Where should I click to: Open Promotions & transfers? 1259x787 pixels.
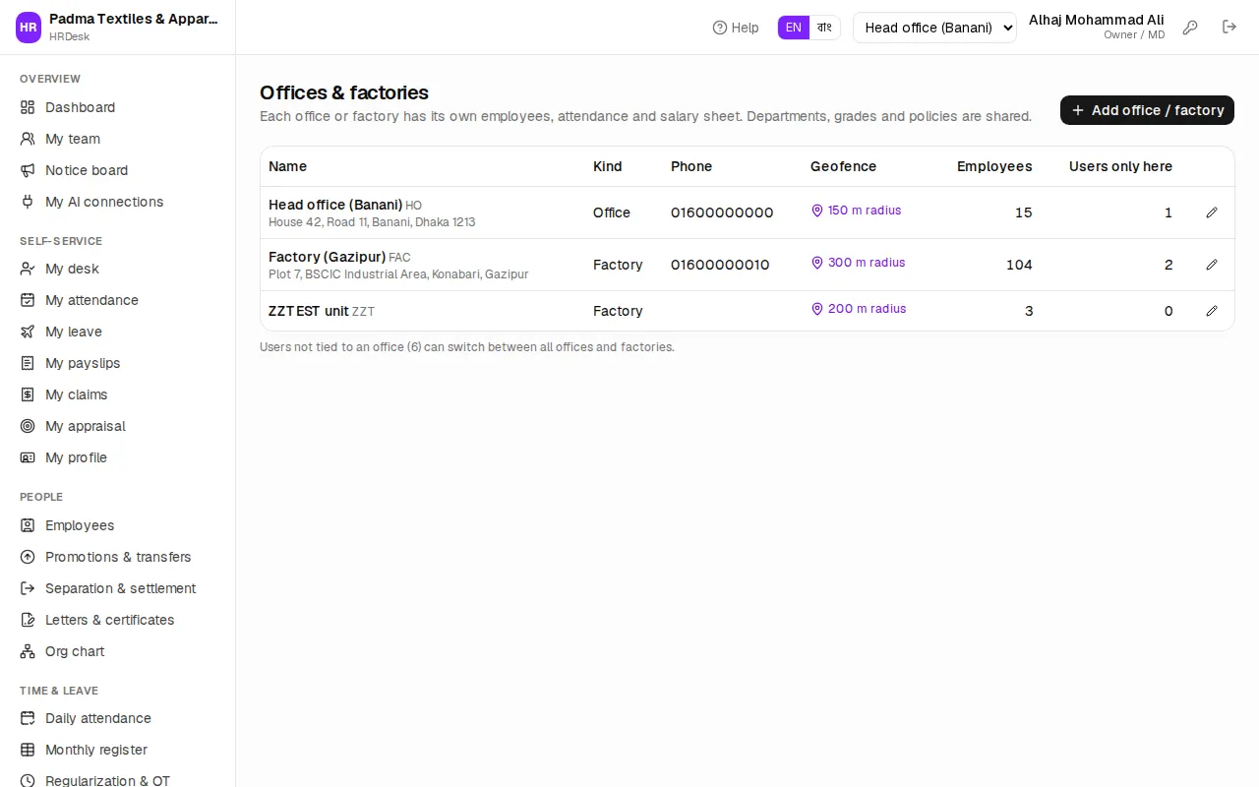pyautogui.click(x=118, y=557)
